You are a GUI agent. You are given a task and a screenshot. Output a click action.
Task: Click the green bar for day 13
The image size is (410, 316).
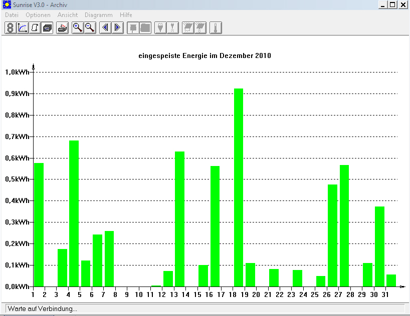click(x=179, y=219)
